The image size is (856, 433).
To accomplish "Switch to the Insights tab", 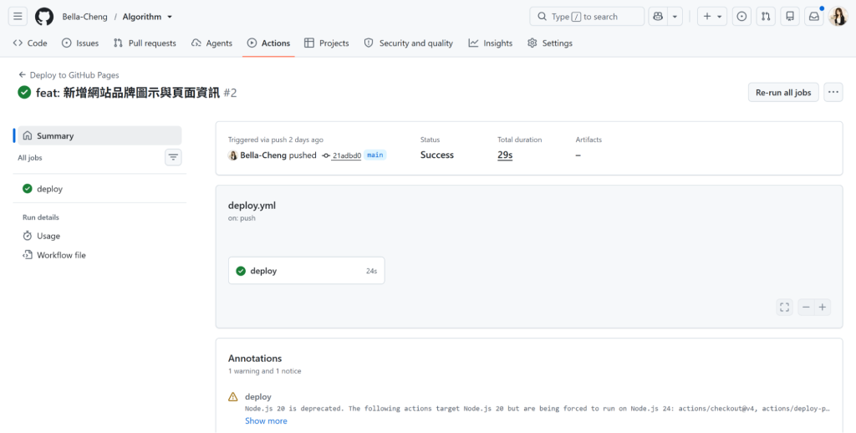I will (x=490, y=43).
